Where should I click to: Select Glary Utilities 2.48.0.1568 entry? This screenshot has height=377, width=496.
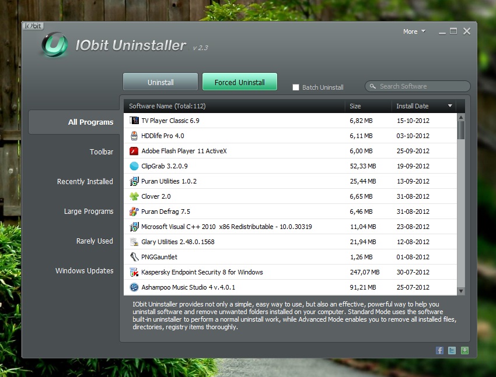coord(290,242)
